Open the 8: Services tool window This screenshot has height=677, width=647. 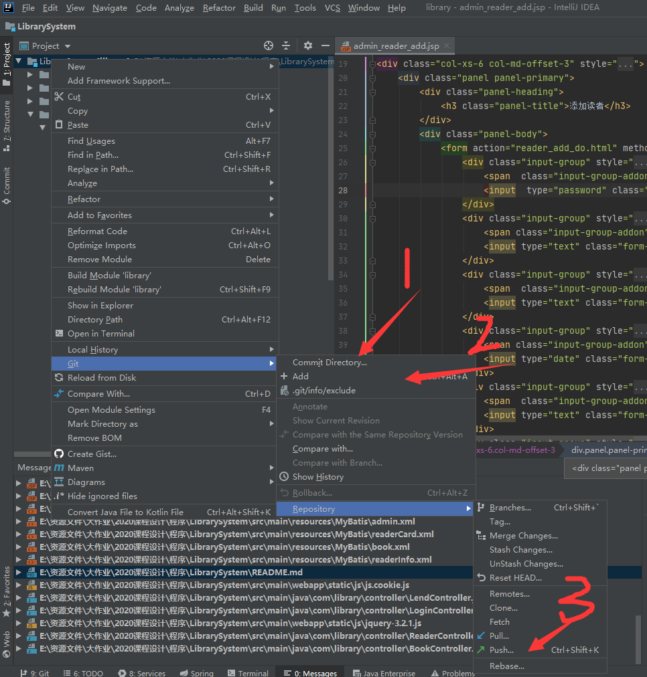[x=142, y=673]
